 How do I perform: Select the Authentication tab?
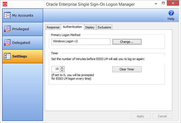[73, 27]
